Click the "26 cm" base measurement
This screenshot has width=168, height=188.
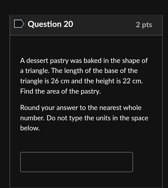(x=60, y=81)
